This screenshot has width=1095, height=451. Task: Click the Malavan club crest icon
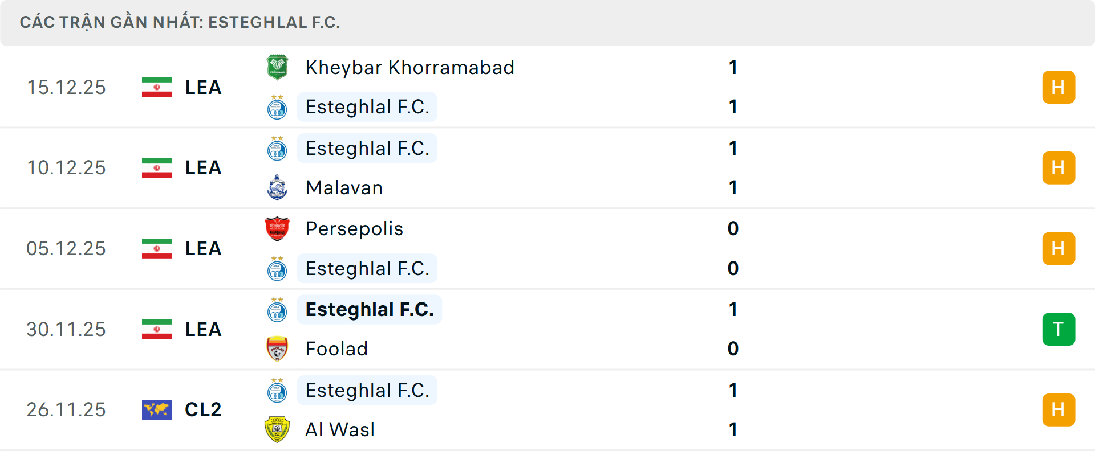277,187
